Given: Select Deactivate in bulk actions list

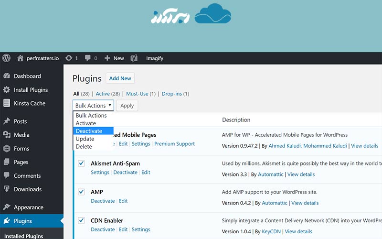Looking at the screenshot, I should pyautogui.click(x=89, y=131).
